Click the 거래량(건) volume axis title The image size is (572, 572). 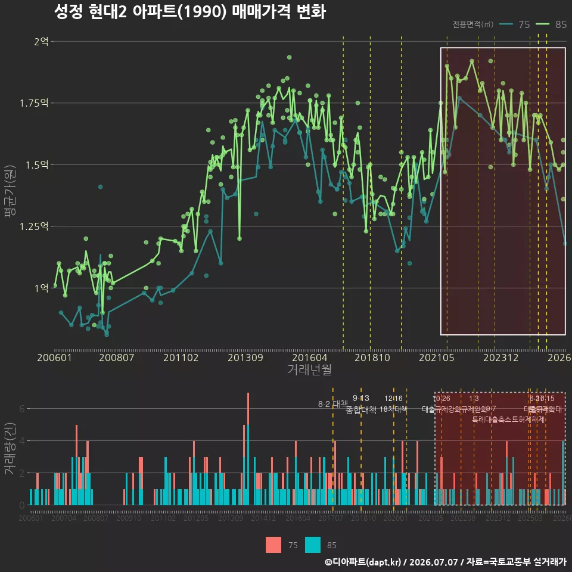[x=10, y=448]
